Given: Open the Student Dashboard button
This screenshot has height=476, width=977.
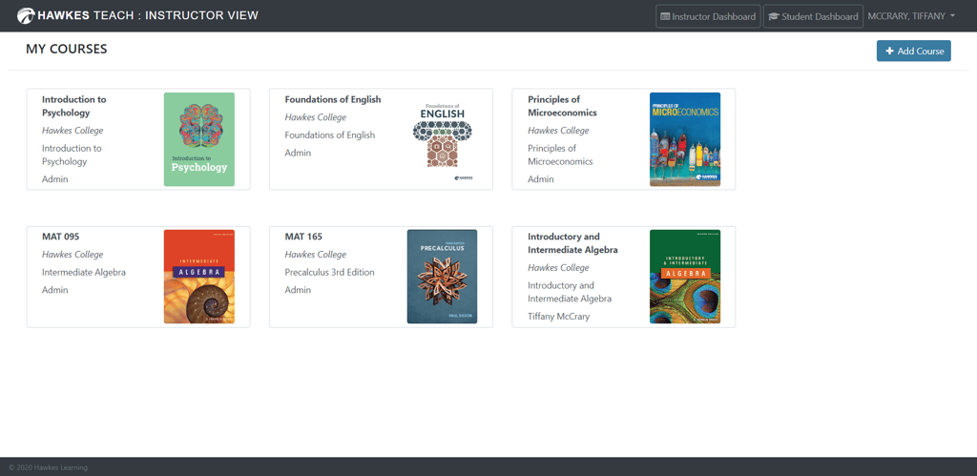Looking at the screenshot, I should [x=813, y=16].
